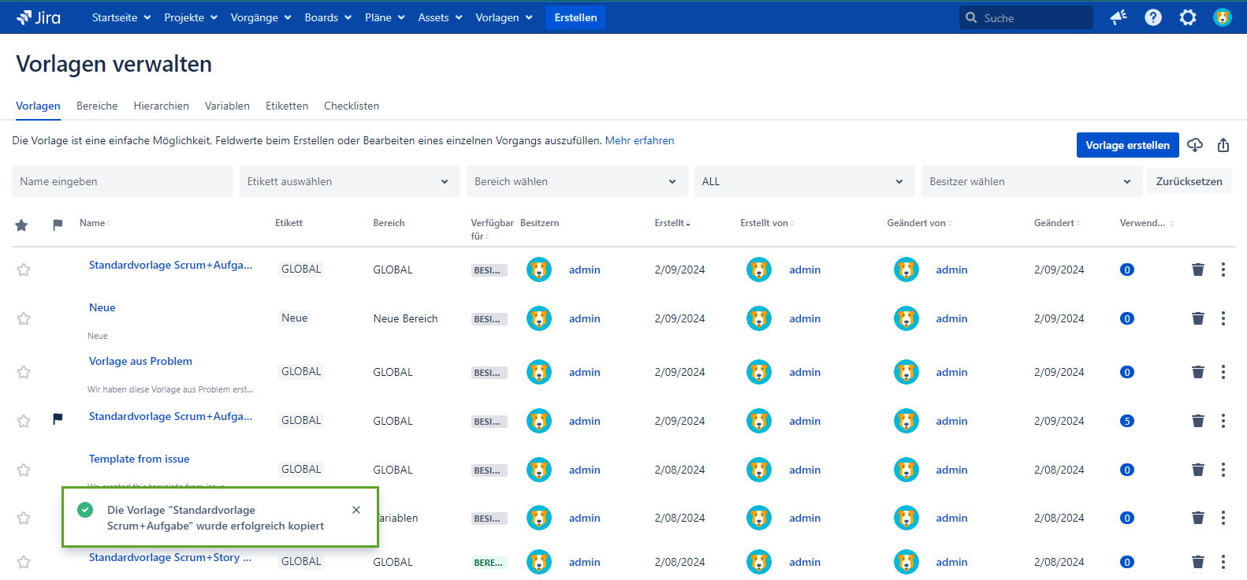Switch to the Variablen tab
The width and height of the screenshot is (1247, 580).
pyautogui.click(x=227, y=106)
